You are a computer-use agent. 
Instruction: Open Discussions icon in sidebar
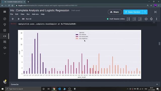5,42
